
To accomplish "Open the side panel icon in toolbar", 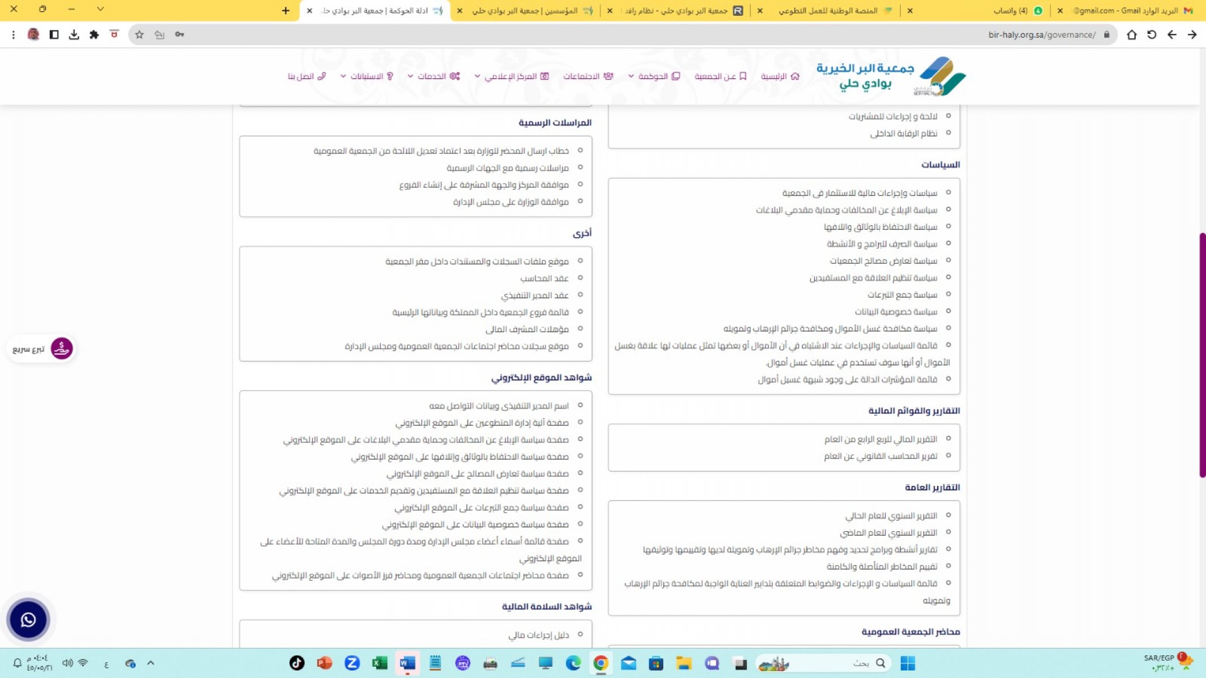I will click(x=54, y=34).
